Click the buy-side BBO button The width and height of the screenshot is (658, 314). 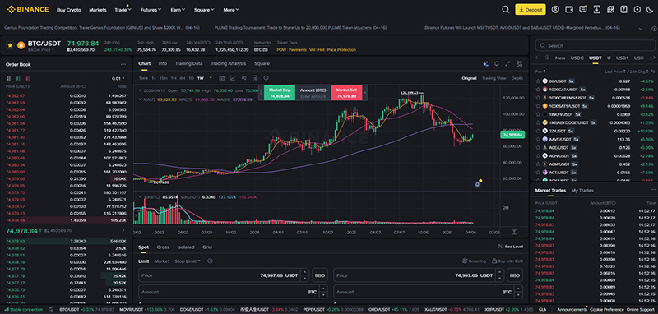(x=320, y=275)
